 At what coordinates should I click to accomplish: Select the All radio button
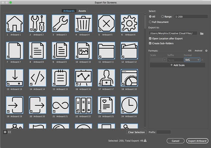coord(150,17)
